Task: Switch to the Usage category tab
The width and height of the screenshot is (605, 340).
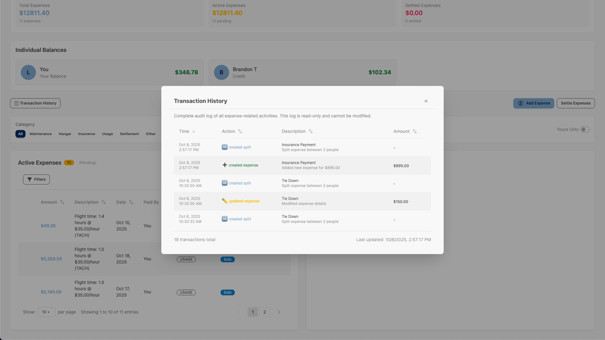Action: (x=107, y=134)
